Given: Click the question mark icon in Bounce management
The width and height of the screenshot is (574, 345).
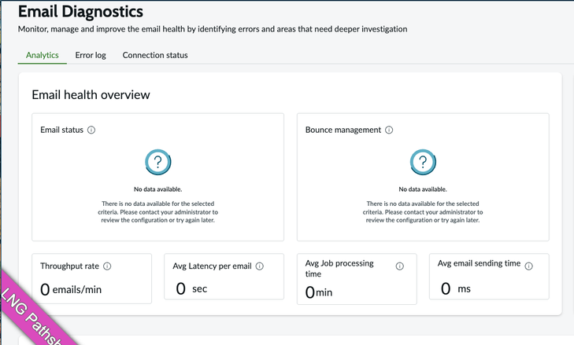Looking at the screenshot, I should [x=423, y=163].
